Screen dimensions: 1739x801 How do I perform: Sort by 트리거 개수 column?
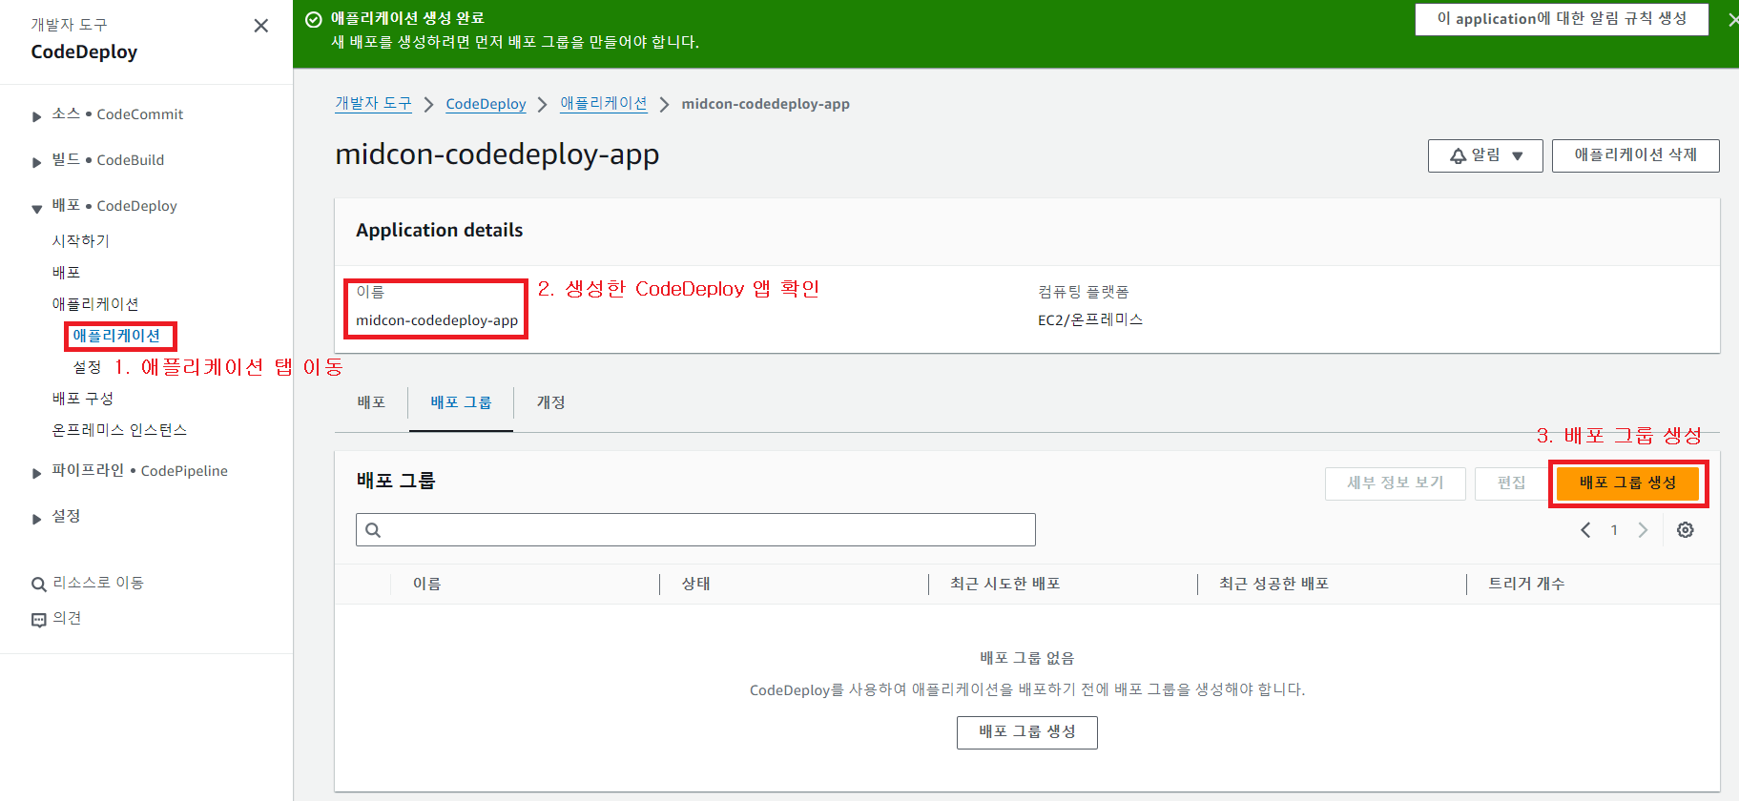click(x=1526, y=585)
